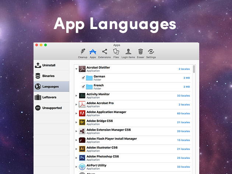Open the Extensions share icon
Image resolution: width=232 pixels, height=174 pixels.
pos(105,52)
